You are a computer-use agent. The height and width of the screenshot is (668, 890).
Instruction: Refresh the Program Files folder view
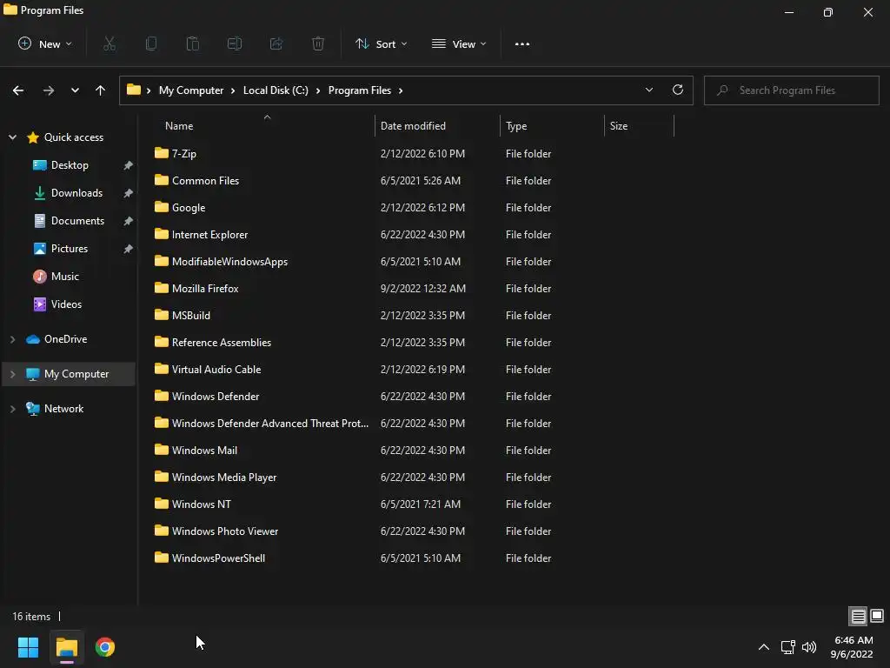[678, 90]
